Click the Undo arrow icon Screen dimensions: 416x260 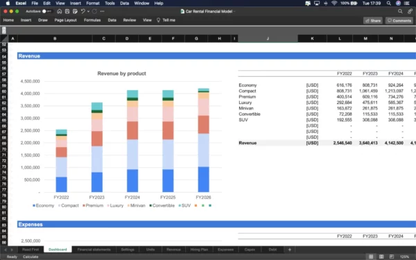(83, 11)
